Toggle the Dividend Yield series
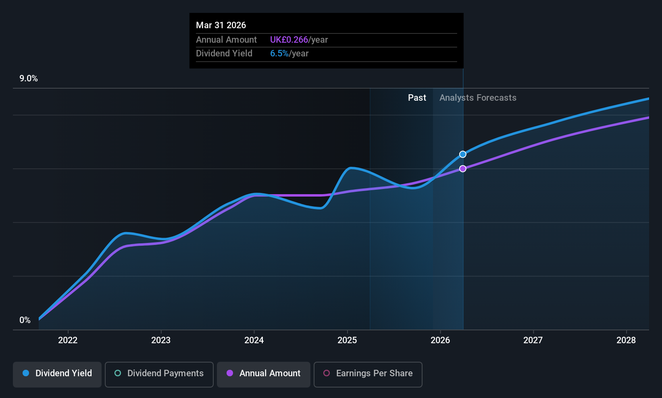The image size is (662, 398). click(57, 374)
